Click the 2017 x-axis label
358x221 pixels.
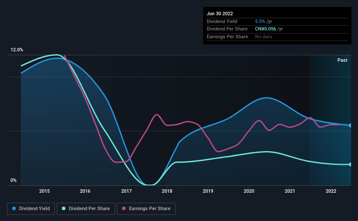[126, 191]
